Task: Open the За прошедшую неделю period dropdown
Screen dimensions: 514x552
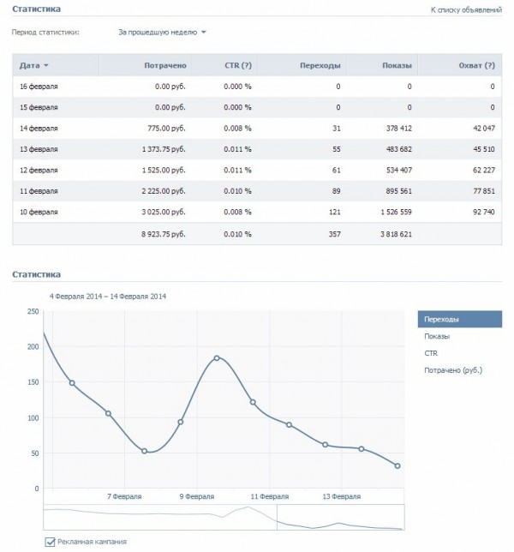Action: pyautogui.click(x=158, y=33)
